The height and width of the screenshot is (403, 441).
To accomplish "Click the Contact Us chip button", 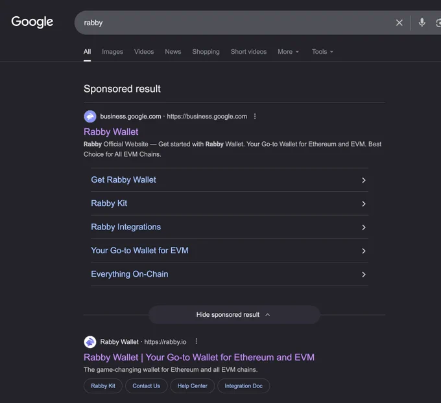I will click(147, 386).
